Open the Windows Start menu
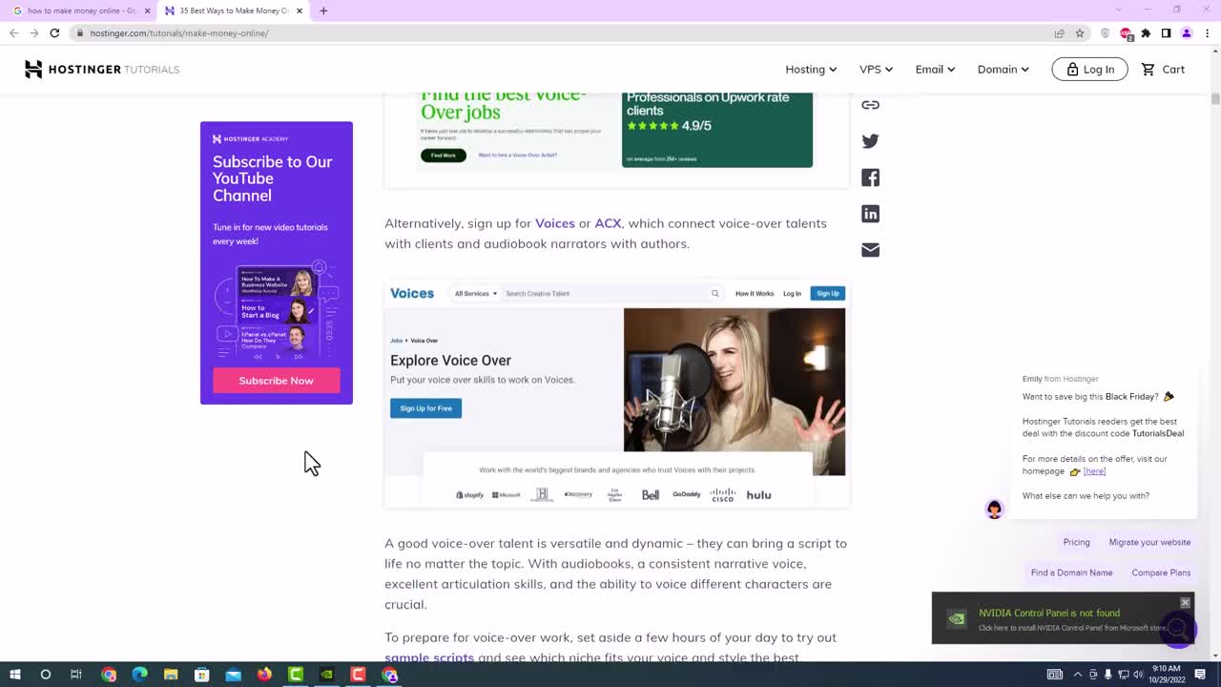Image resolution: width=1221 pixels, height=687 pixels. coord(14,675)
